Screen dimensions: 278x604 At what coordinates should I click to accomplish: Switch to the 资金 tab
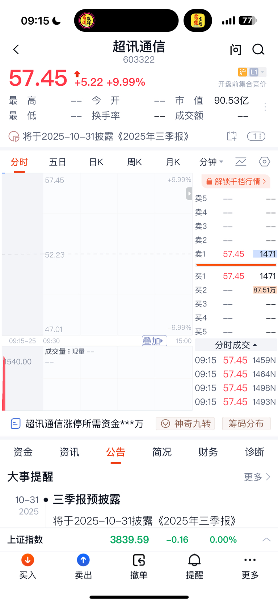tap(23, 452)
